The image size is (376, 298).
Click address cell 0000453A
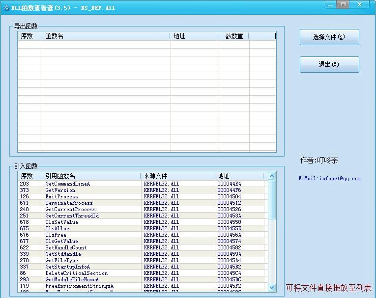pos(229,216)
